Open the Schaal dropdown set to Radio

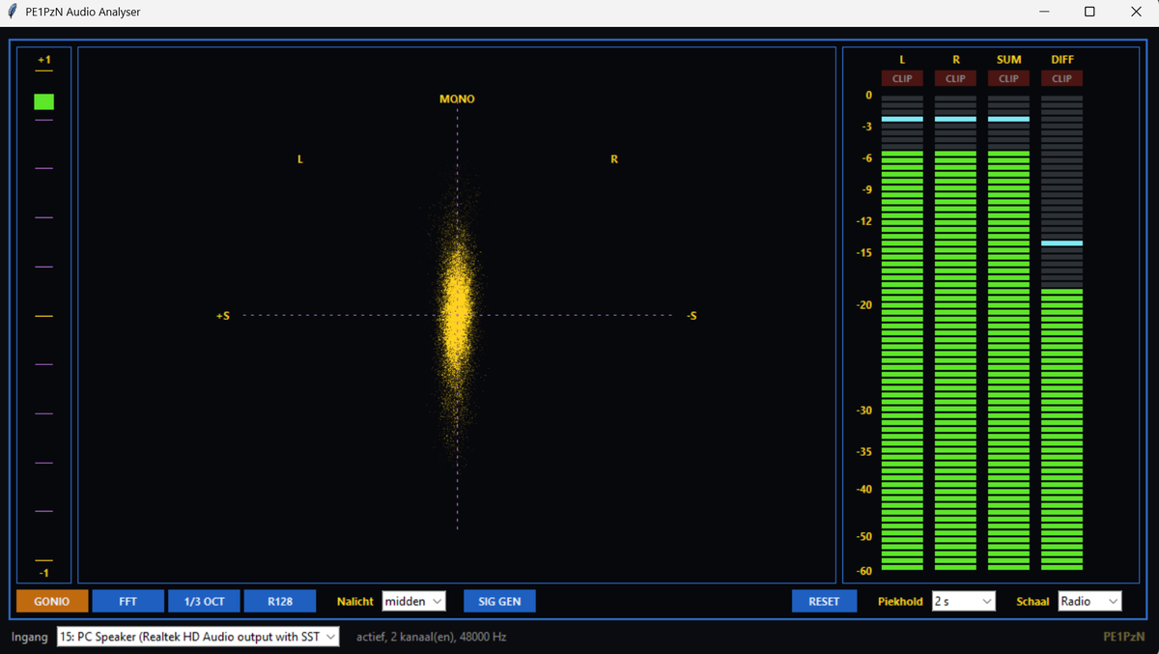(1089, 601)
